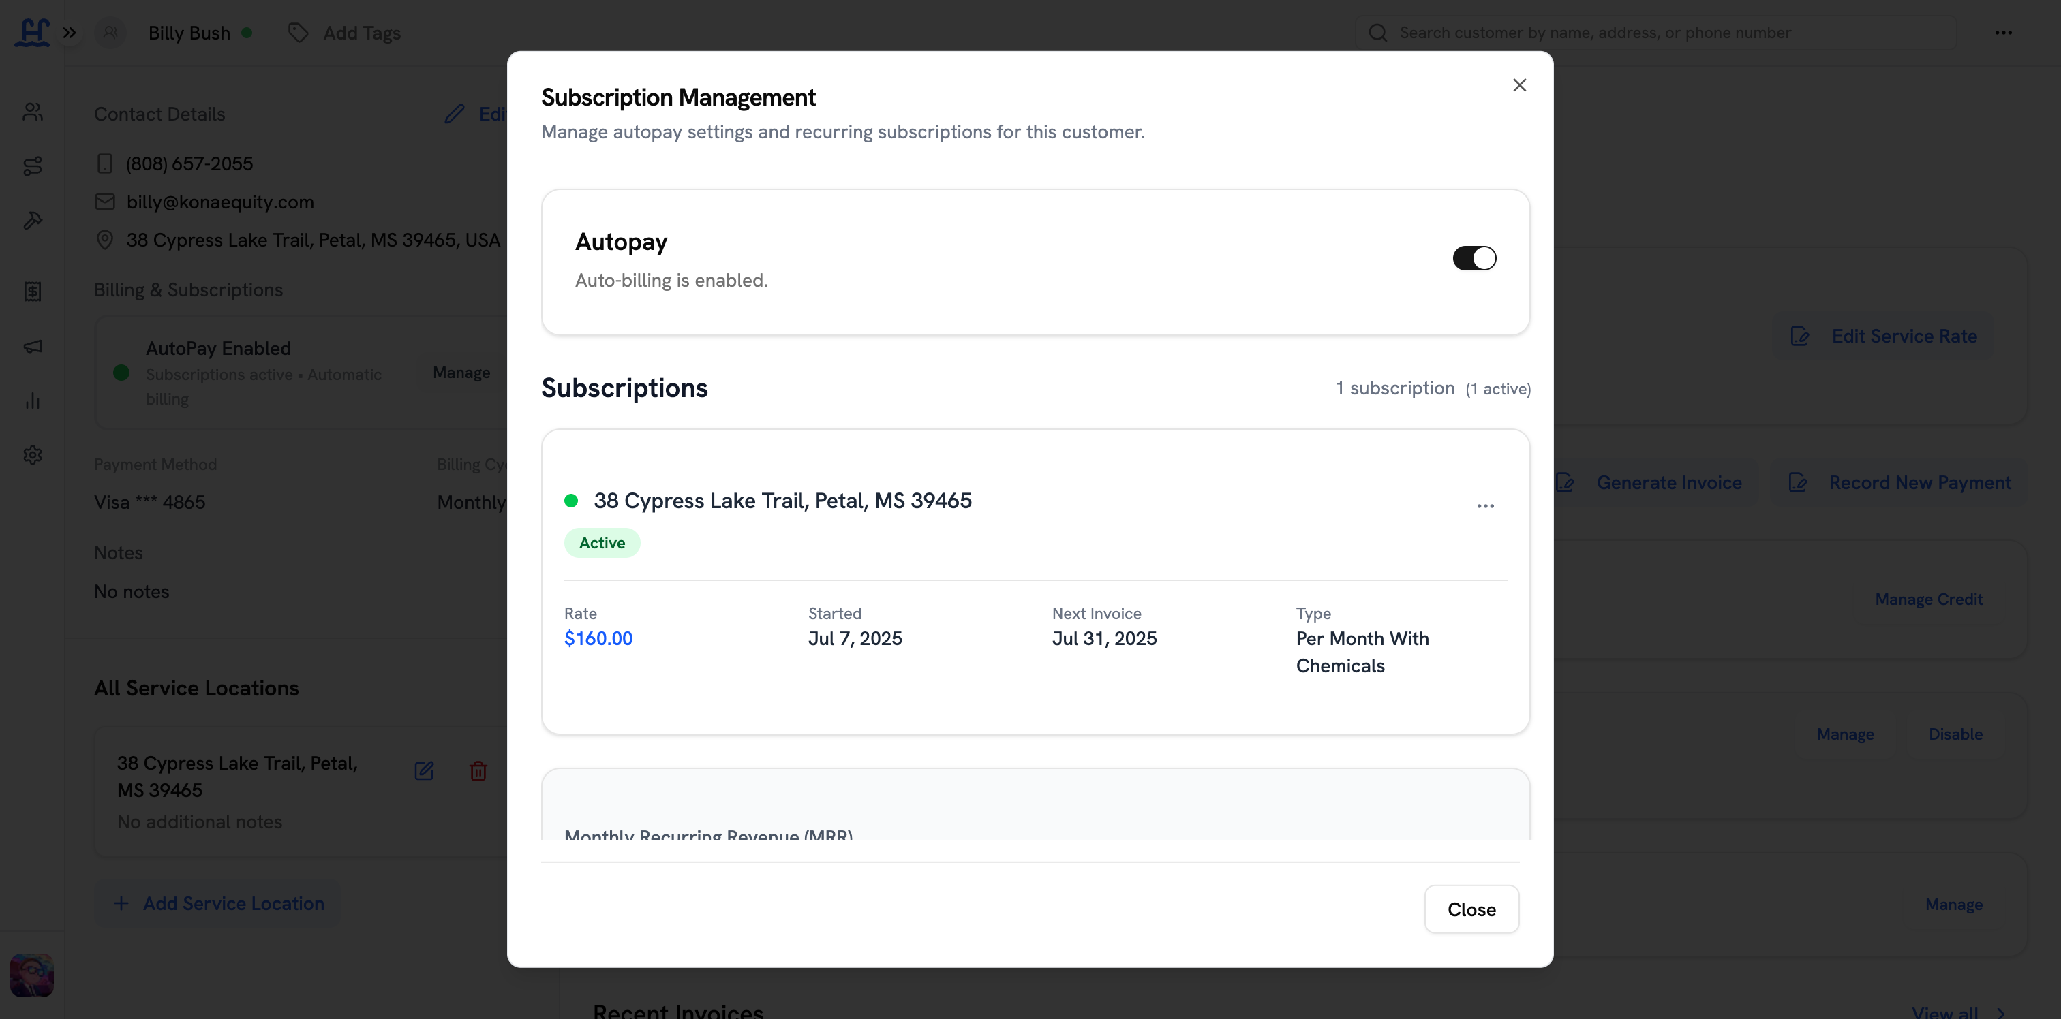Click the phone number (808) 657-2055
The image size is (2061, 1019).
pos(189,163)
